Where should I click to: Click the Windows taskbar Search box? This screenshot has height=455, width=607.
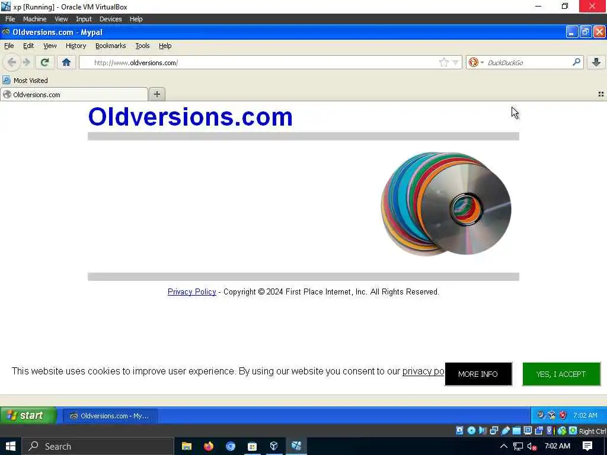click(98, 446)
